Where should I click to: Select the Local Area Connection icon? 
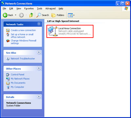coord(52,31)
